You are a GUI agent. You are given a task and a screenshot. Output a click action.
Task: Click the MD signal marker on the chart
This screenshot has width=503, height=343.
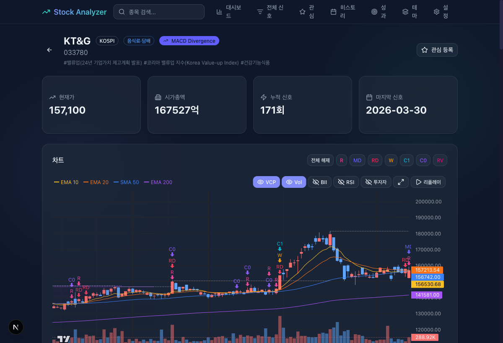[408, 249]
